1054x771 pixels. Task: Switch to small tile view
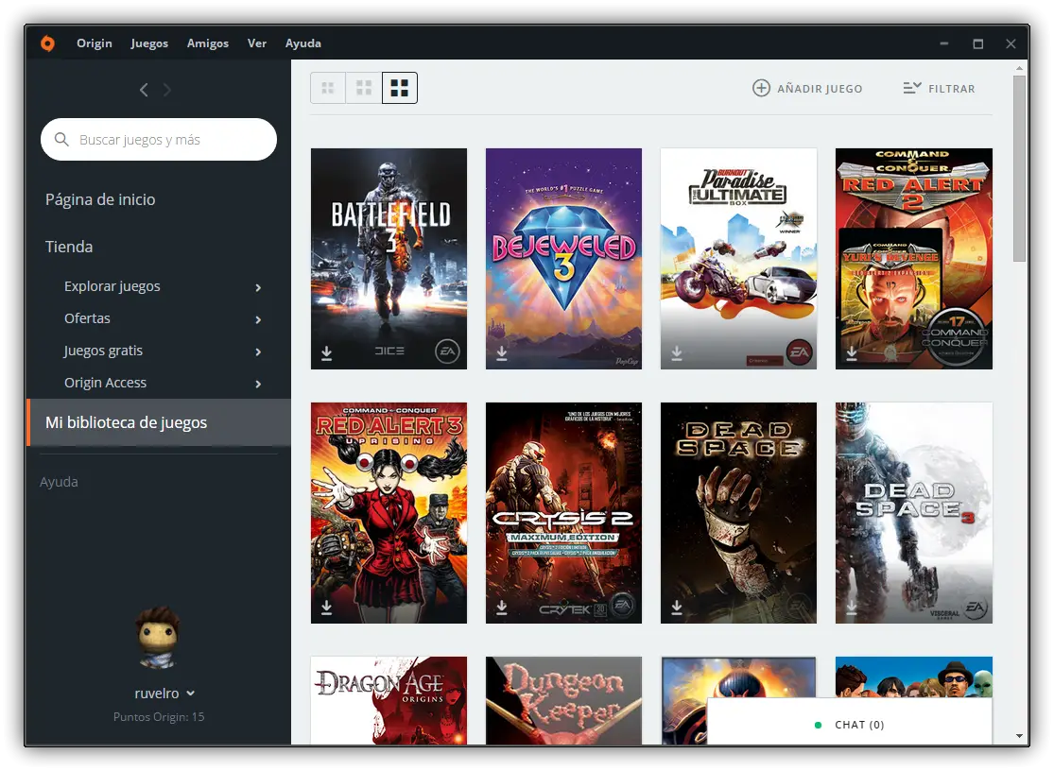(328, 88)
